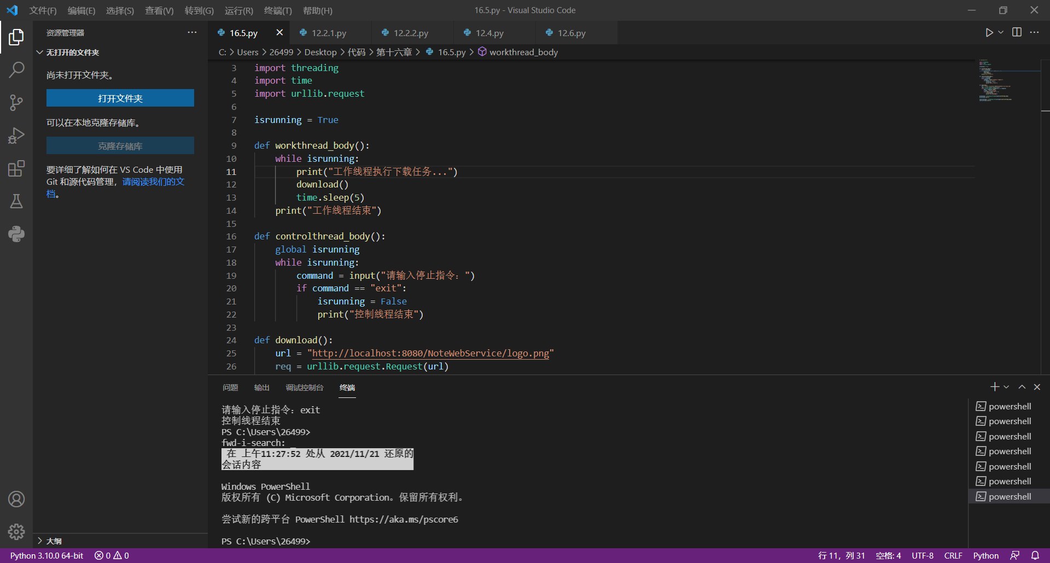Open the 请阅读我们的文档 link
Viewport: 1050px width, 563px height.
(153, 182)
